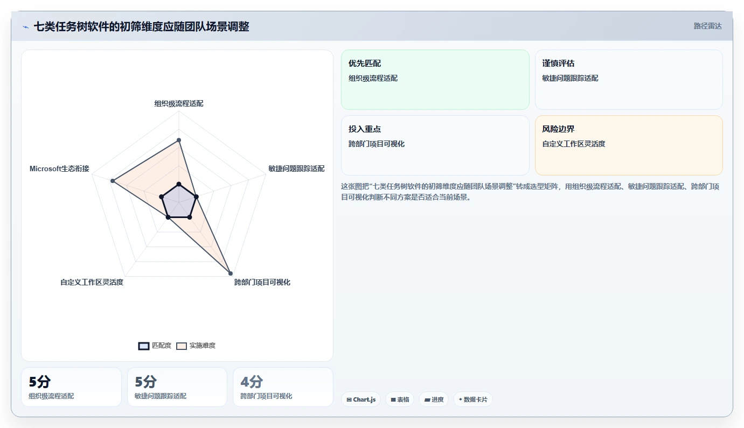Viewport: 744px width, 428px height.
Task: Open the 谨慎评估 card
Action: click(629, 80)
